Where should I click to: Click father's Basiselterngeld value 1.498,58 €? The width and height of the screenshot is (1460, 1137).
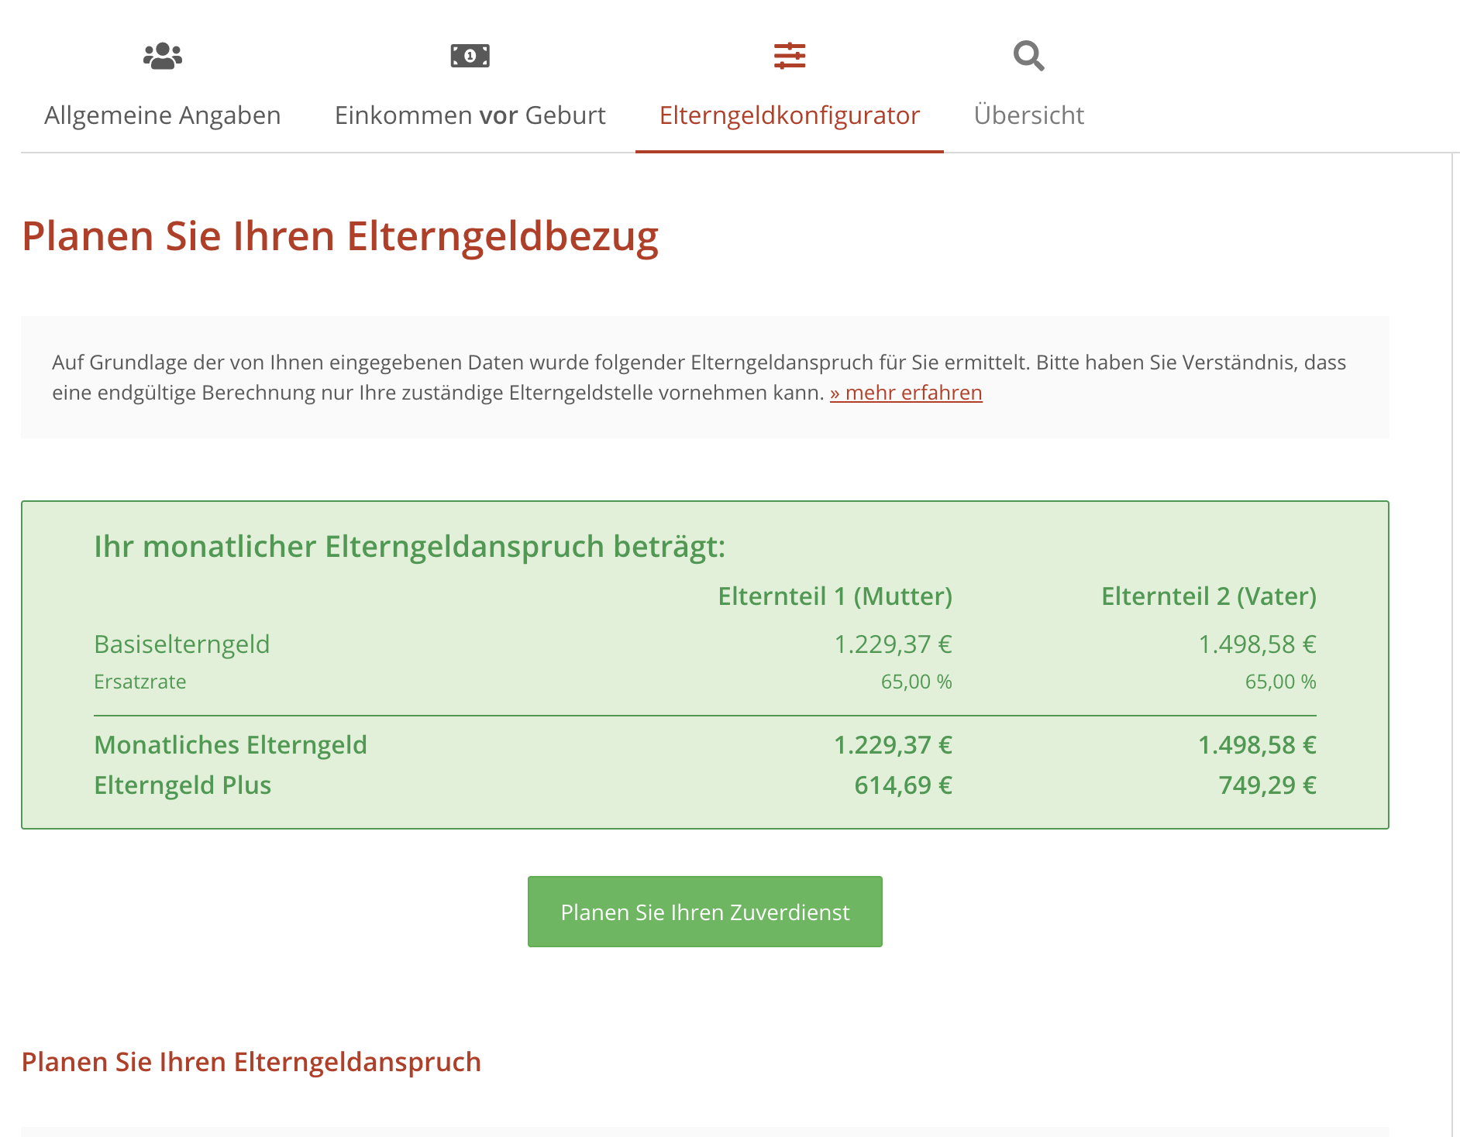(x=1258, y=644)
